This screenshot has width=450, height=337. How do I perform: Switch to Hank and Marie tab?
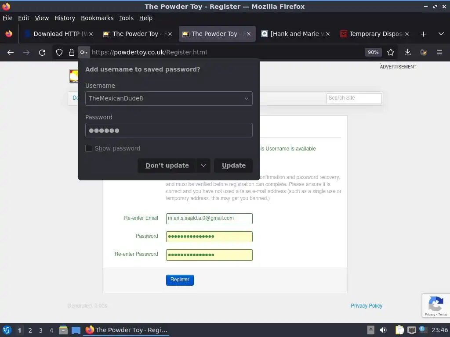296,34
